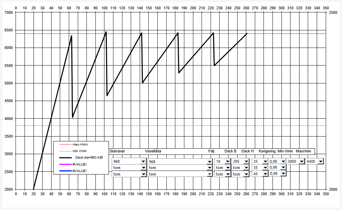342x210 pixels.
Task: Open the first-row Slutväxel dropdown arrow
Action: 143,161
